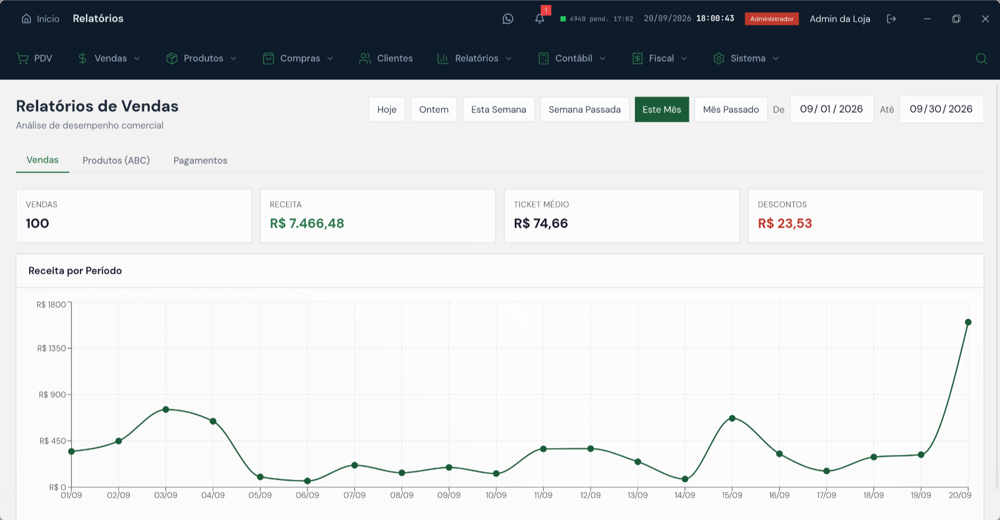Filter by Hoje
This screenshot has width=1000, height=520.
pos(387,110)
